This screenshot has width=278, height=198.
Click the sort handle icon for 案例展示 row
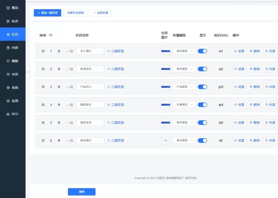tap(43, 105)
